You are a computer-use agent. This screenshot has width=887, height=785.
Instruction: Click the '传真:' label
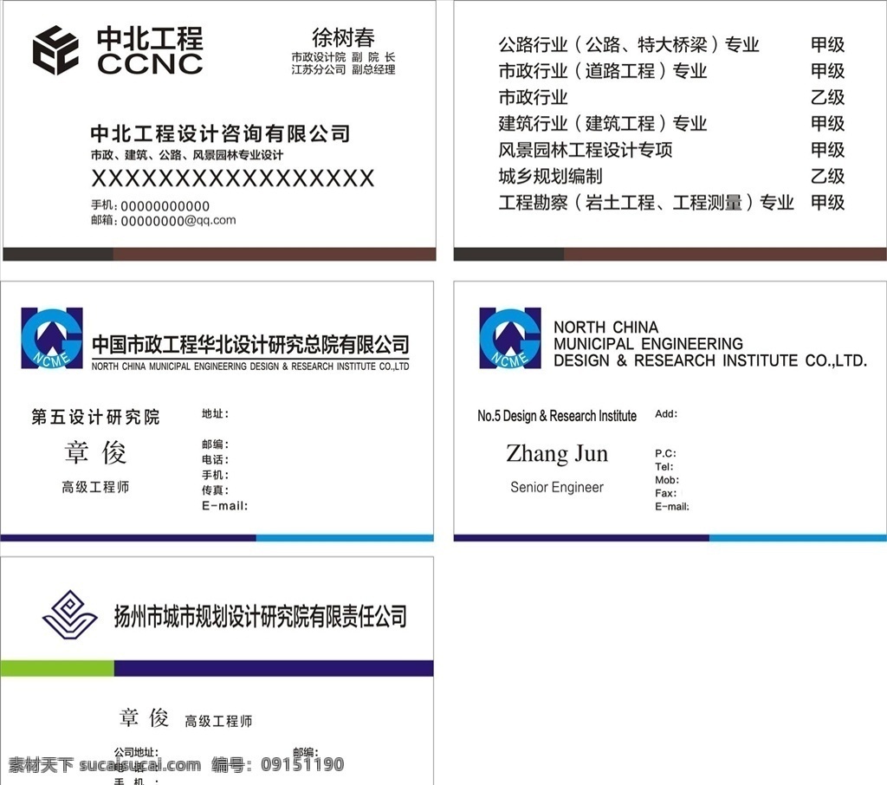coord(215,490)
